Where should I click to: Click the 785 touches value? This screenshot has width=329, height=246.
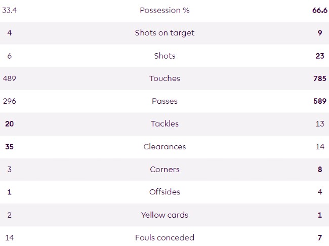point(319,78)
